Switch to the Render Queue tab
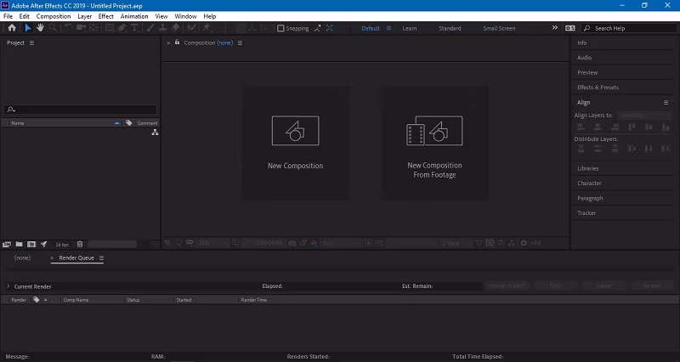 [x=76, y=257]
